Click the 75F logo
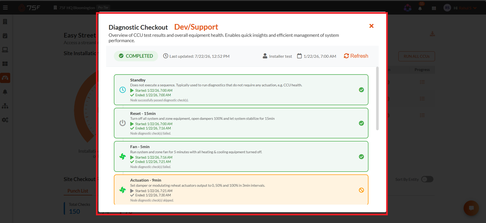The image size is (486, 223). pos(29,8)
